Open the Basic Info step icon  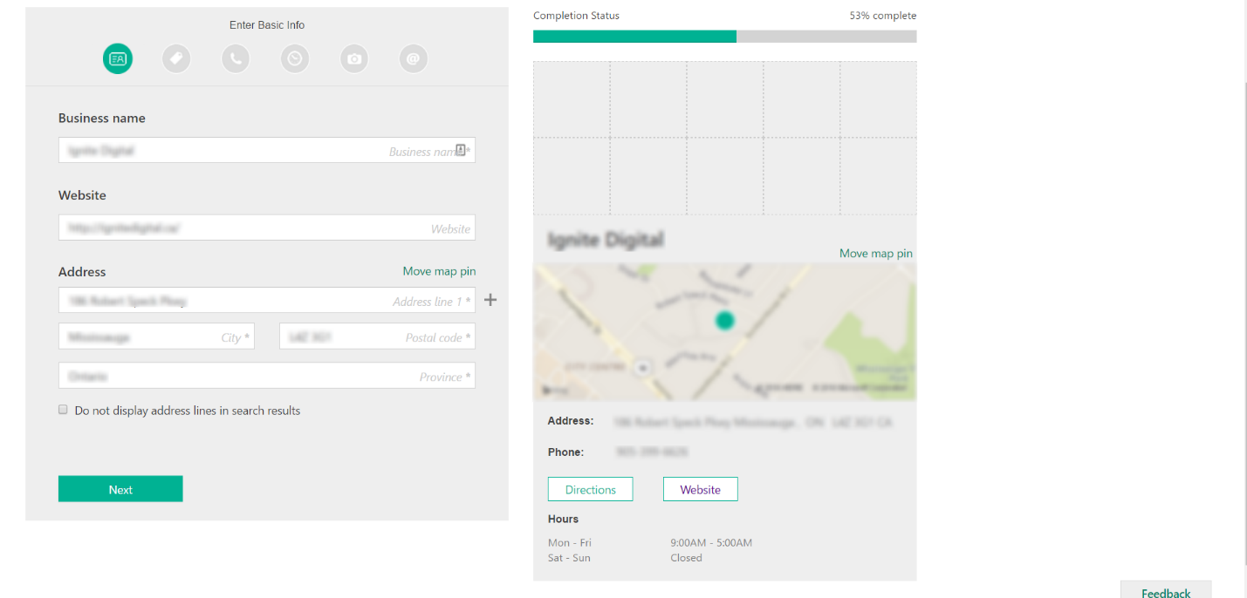coord(118,58)
